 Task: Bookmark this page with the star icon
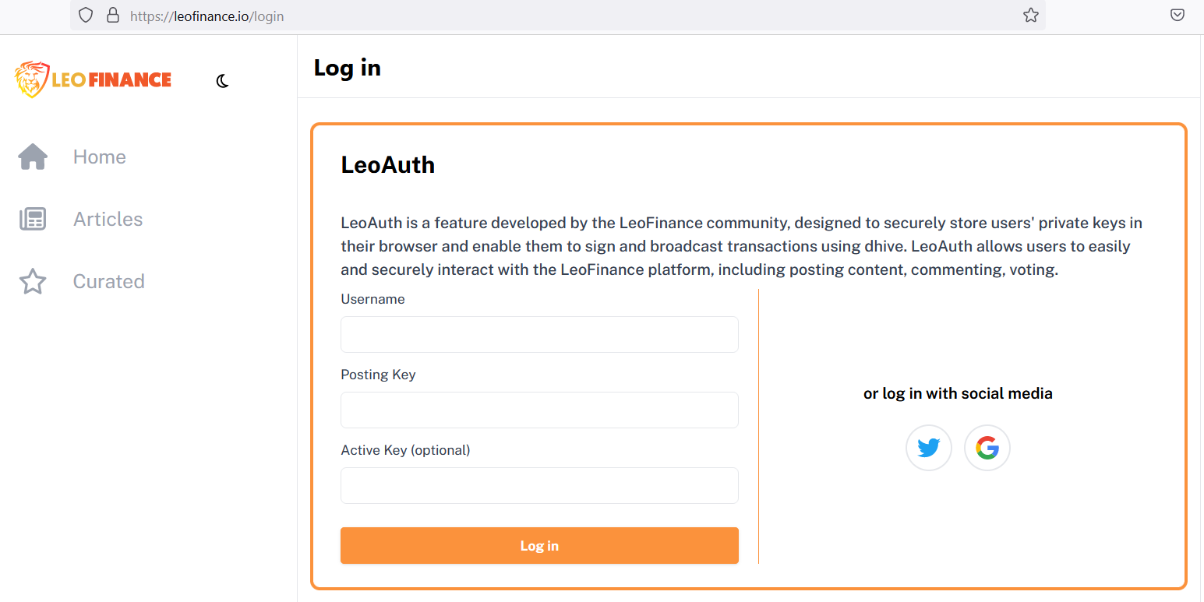point(1030,15)
